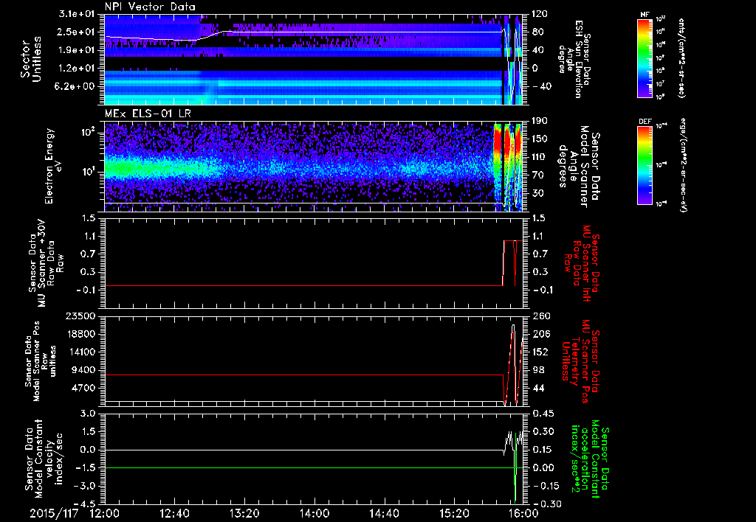Click the 9400 scanner position tick label
Viewport: 756px width, 522px height.
pos(86,370)
